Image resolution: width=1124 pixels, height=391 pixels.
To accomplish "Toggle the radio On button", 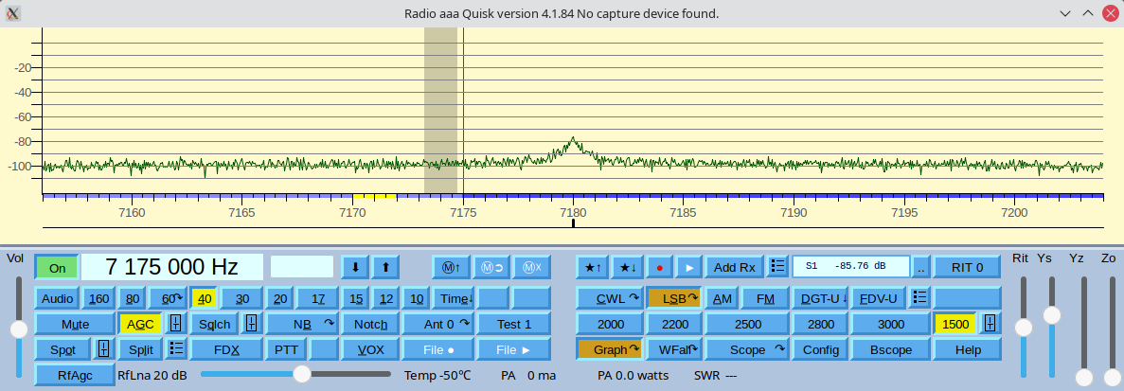I will (57, 267).
